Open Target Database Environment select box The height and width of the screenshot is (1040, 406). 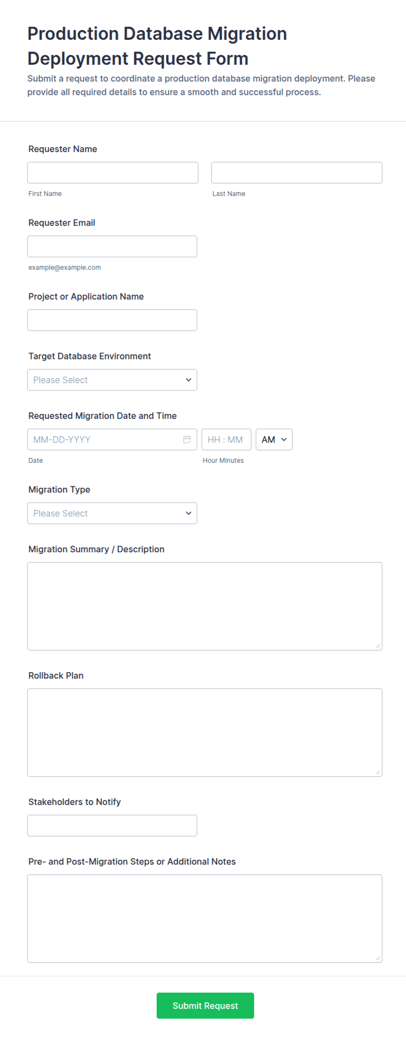(x=112, y=380)
